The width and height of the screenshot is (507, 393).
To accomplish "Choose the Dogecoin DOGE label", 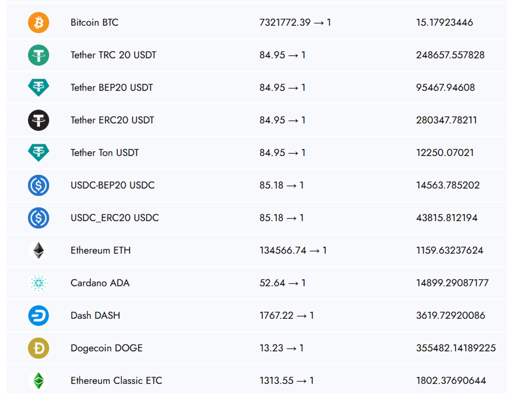I will point(106,348).
